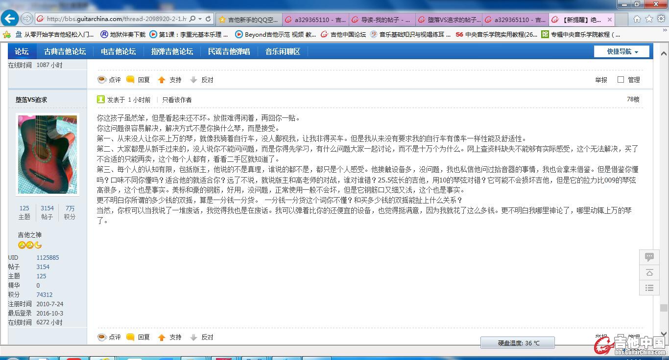Open the 中央音乐学院实用教程 bookmark
The image size is (669, 360).
click(x=496, y=34)
